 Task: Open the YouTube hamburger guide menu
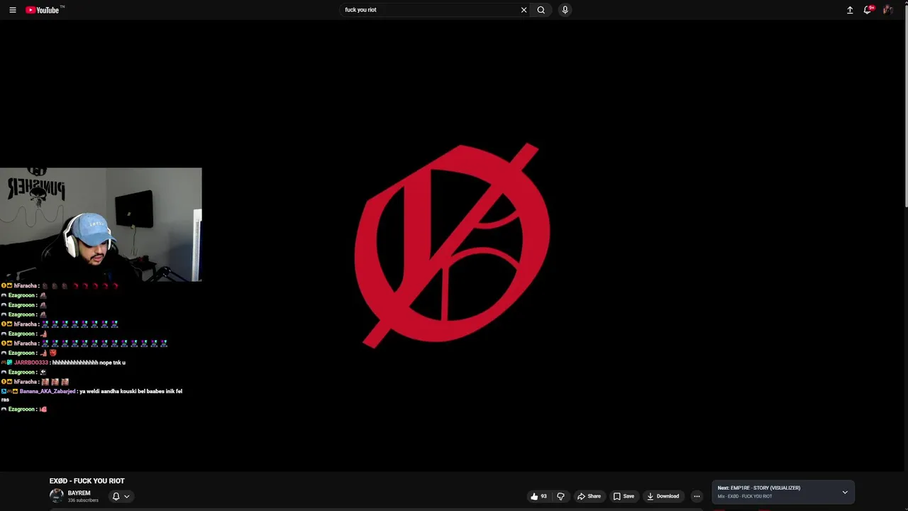pos(12,10)
